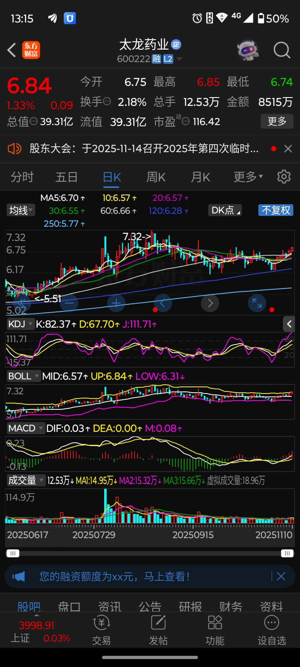Screen dimensions: 300x667
Task: Move chart back one candle arrow
Action: point(163,303)
